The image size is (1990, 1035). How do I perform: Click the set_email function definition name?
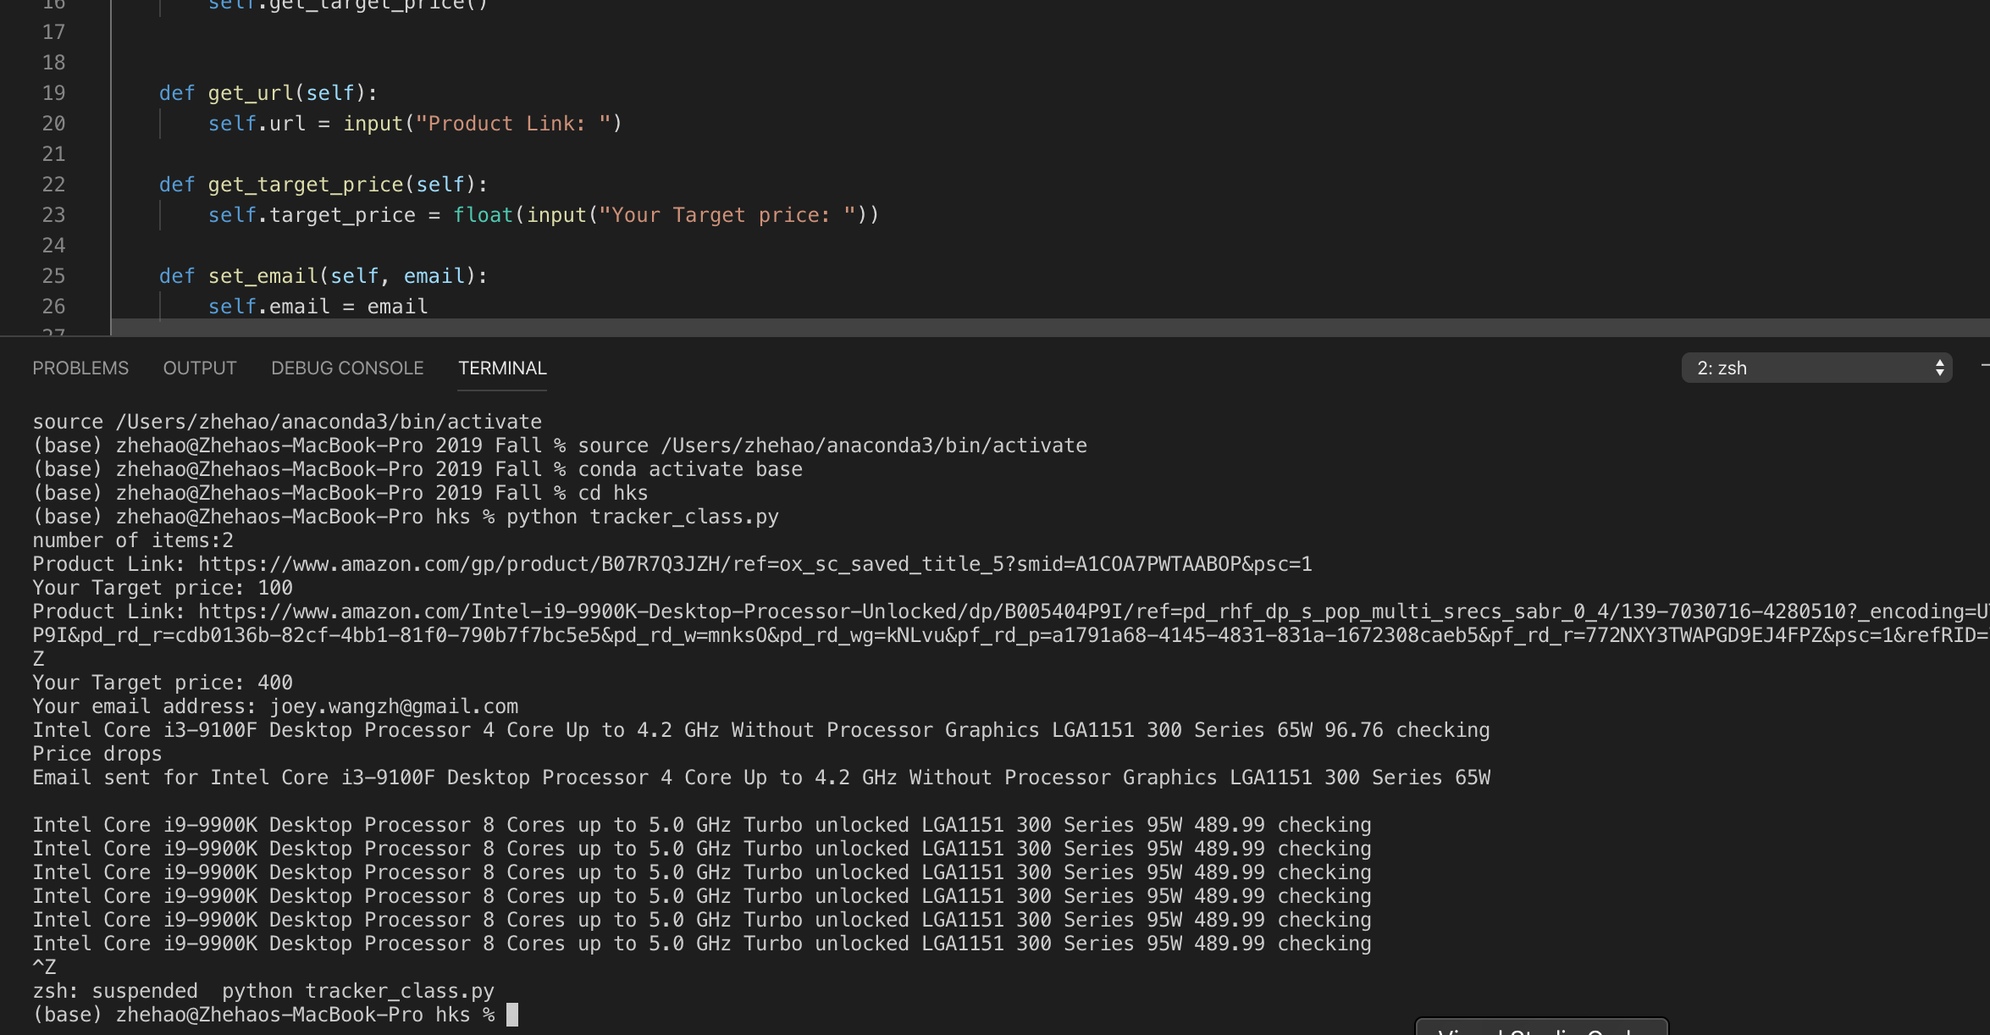263,276
